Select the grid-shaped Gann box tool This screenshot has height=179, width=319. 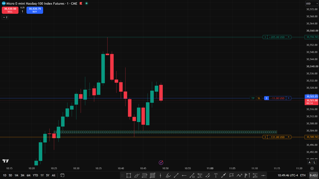point(153,175)
